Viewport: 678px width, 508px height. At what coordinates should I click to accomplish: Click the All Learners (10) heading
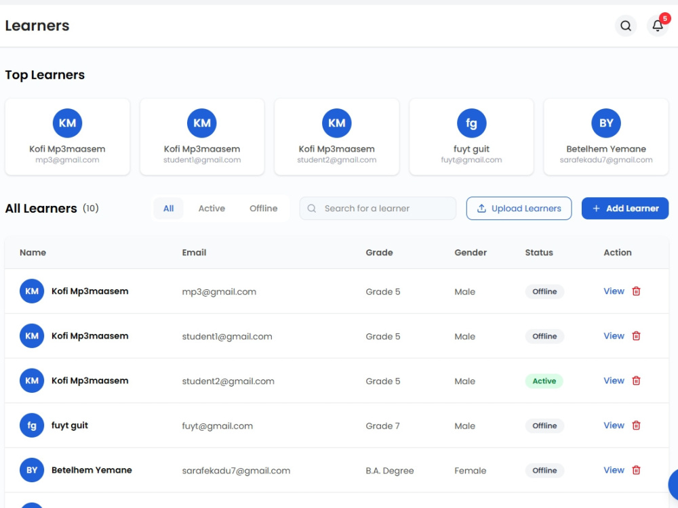[x=52, y=208]
